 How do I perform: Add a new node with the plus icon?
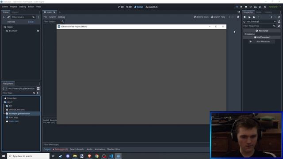pos(4,17)
